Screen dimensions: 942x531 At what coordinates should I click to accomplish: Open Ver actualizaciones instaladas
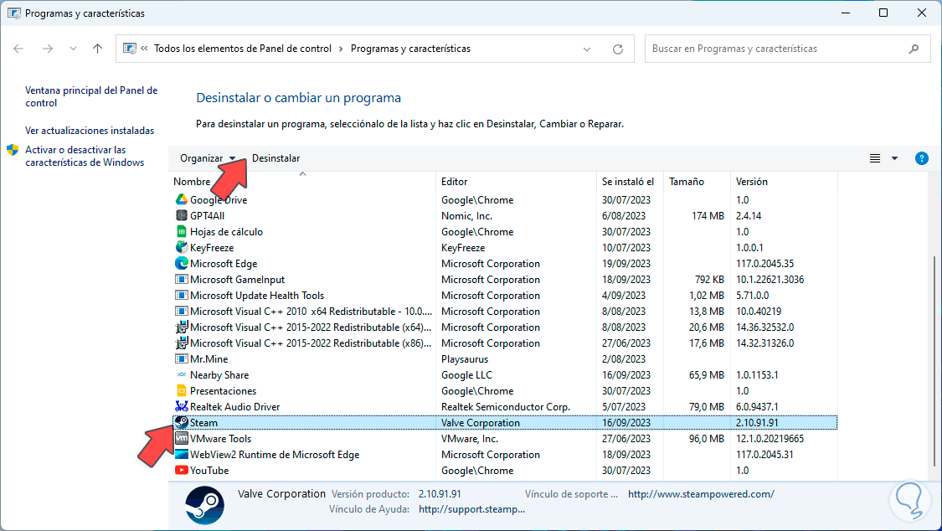pos(90,131)
